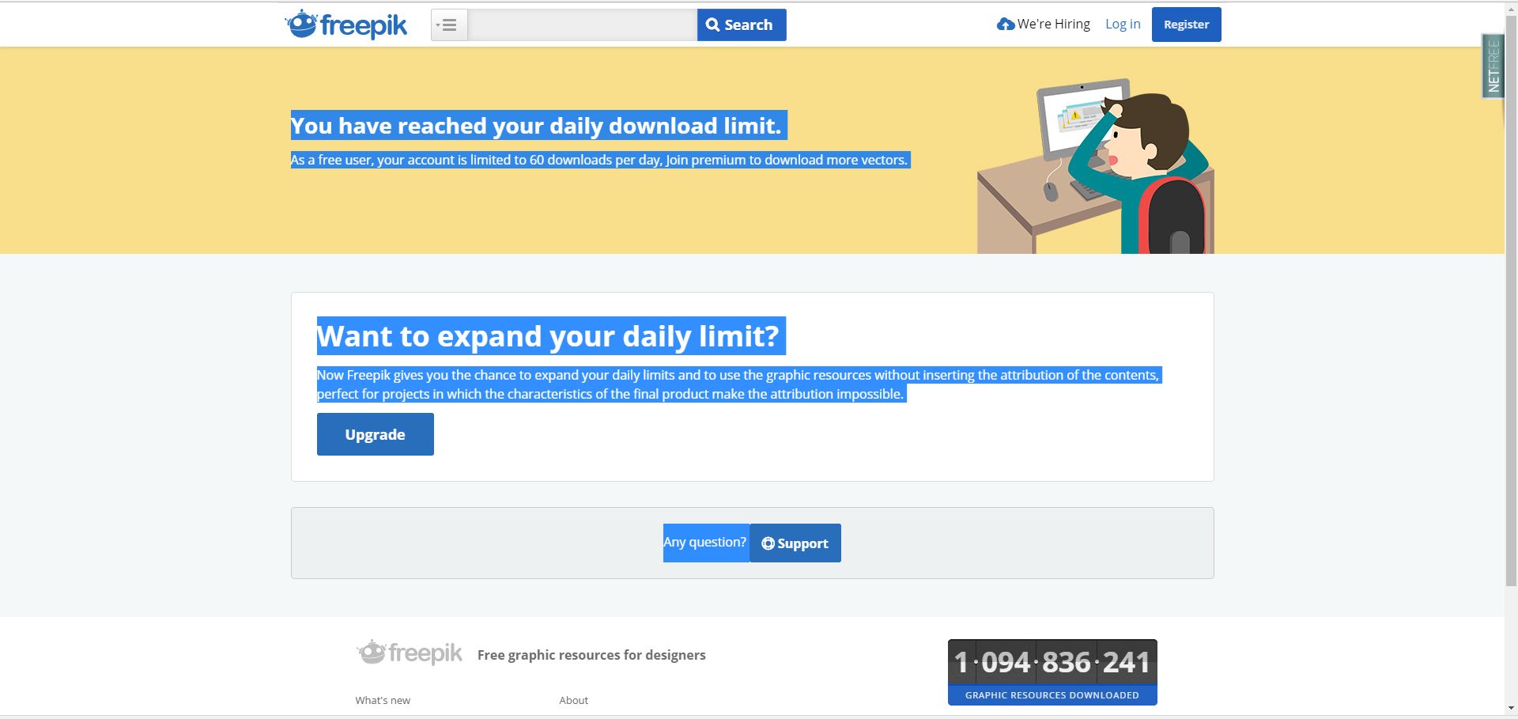Open the Log in link

tap(1123, 25)
